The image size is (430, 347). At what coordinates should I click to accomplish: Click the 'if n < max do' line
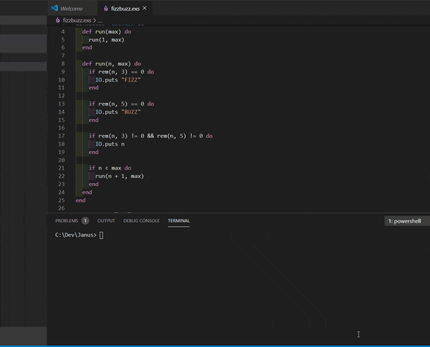pyautogui.click(x=110, y=168)
